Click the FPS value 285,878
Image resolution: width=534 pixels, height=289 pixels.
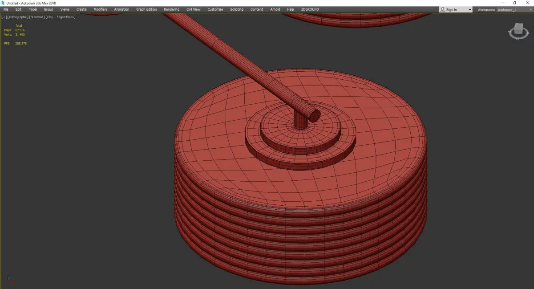[21, 44]
